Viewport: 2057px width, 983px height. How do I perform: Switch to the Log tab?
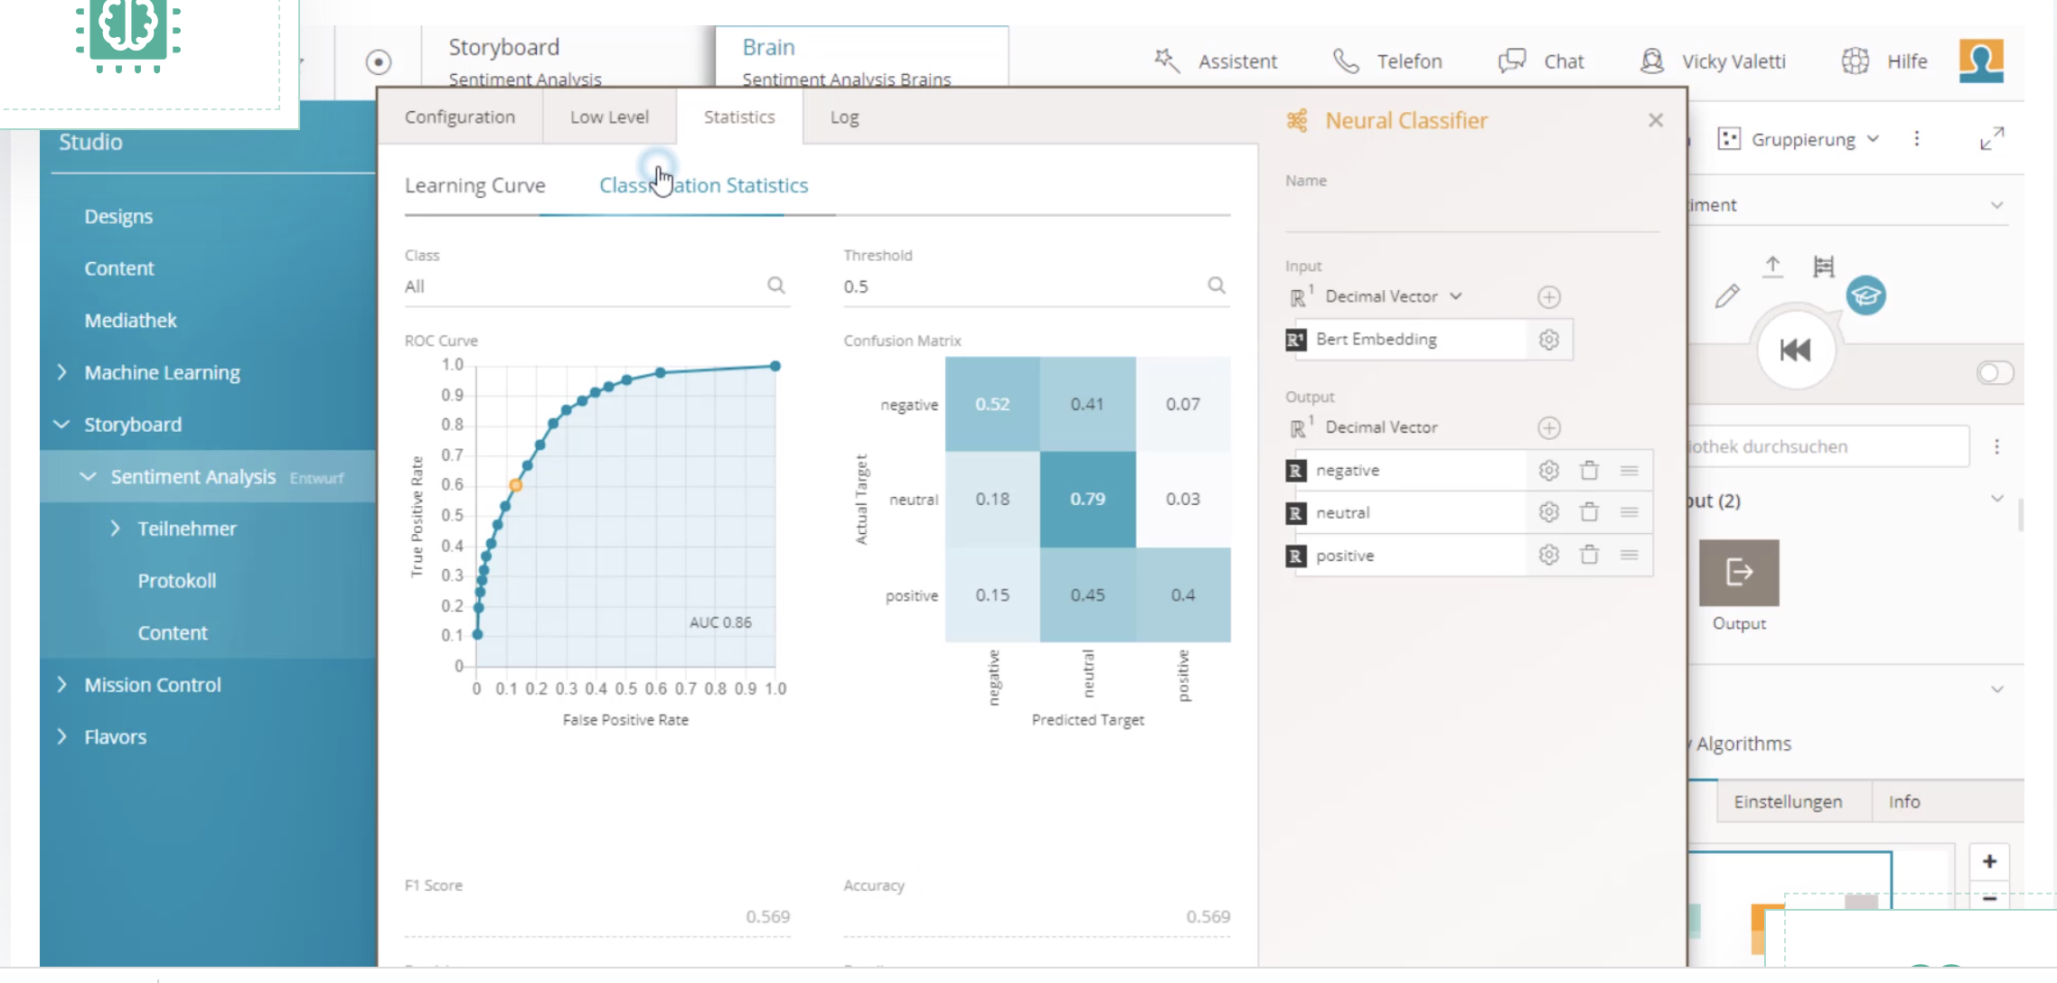point(842,117)
